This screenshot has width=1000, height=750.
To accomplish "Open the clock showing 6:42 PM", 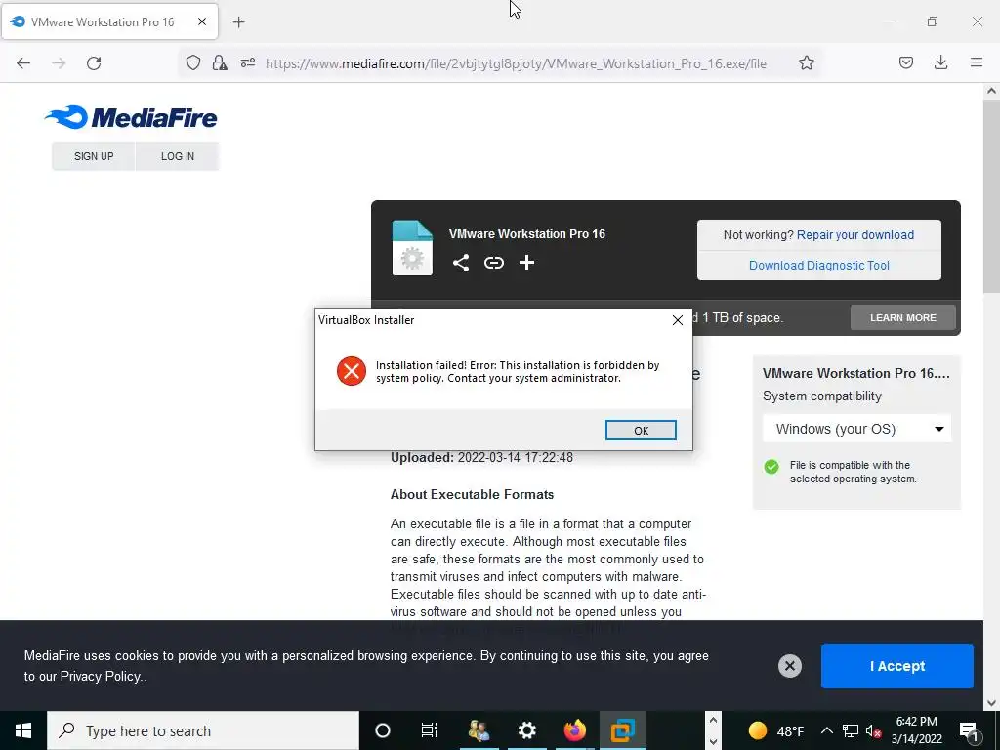I will click(916, 730).
